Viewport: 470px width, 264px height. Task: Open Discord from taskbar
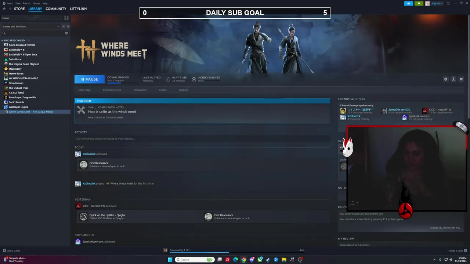coord(252,260)
